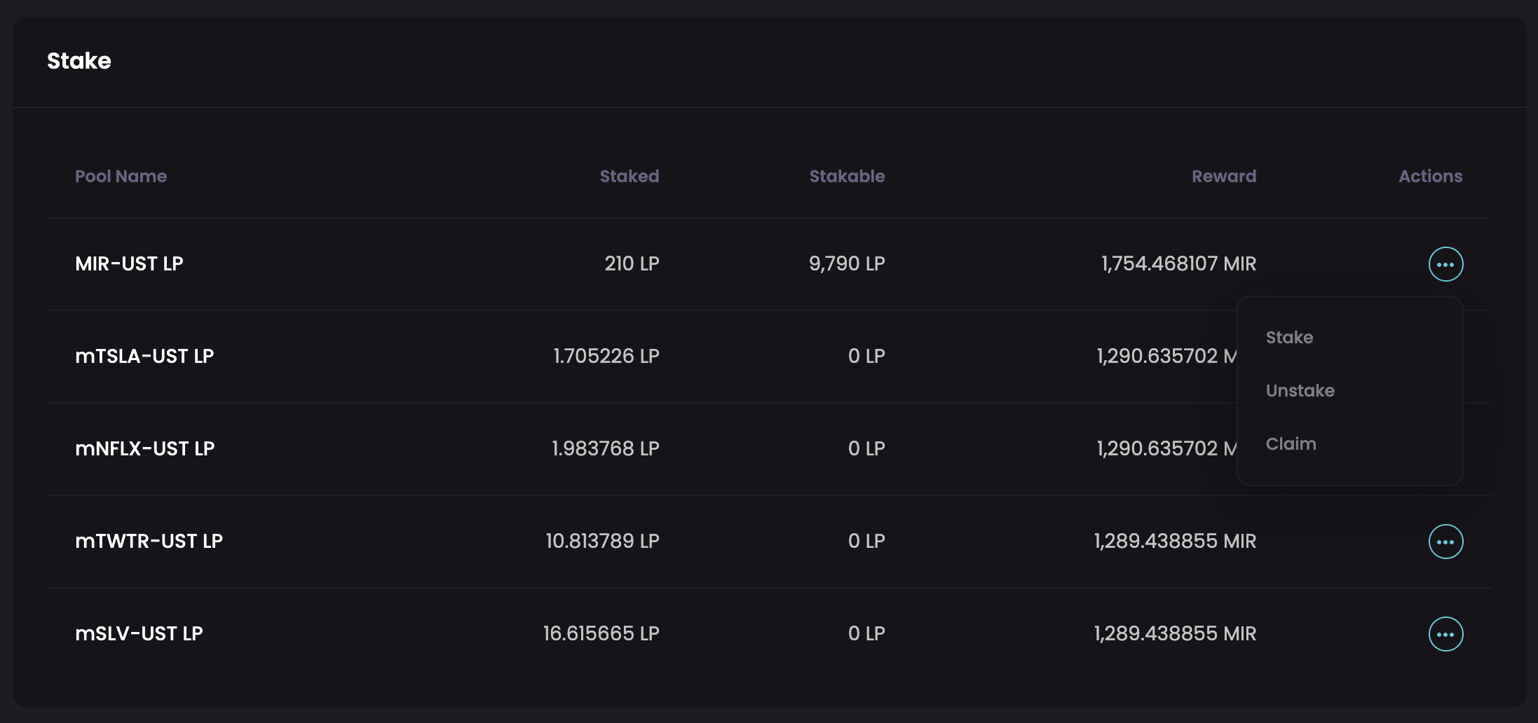Click the 1,754.468107 MIR reward value
Screen dimensions: 1538x723
(1178, 263)
